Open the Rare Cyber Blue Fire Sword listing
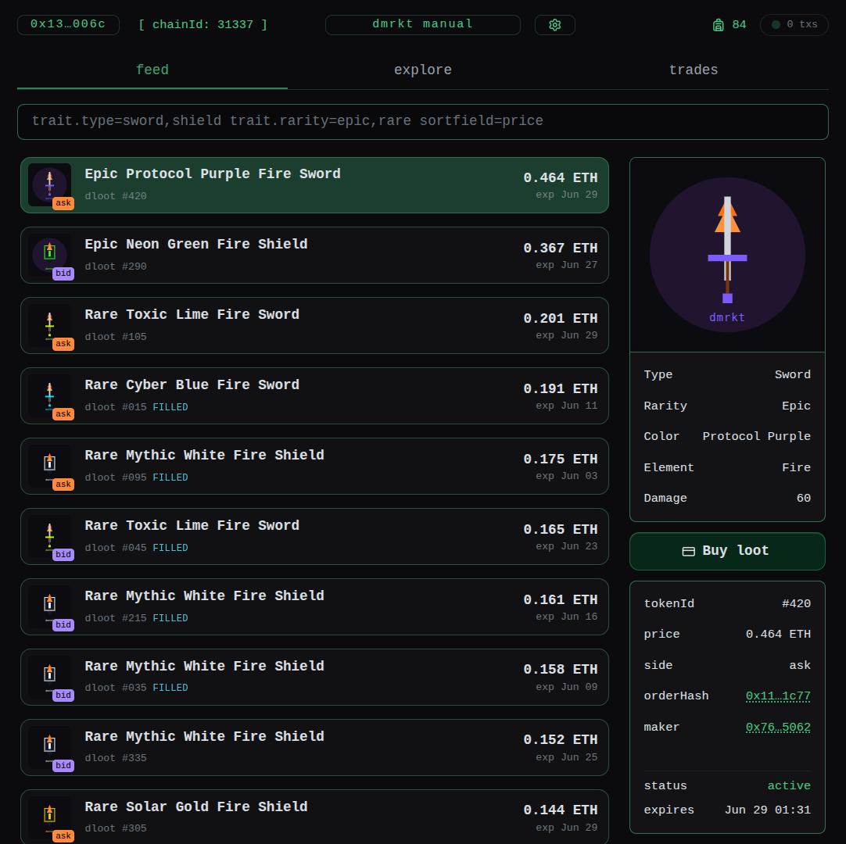The height and width of the screenshot is (844, 846). point(314,396)
